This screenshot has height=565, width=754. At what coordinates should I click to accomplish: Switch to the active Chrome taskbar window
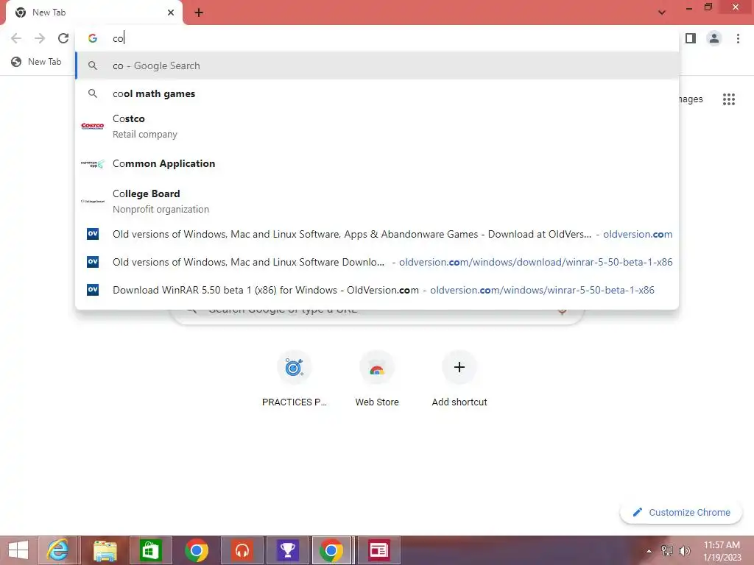(331, 550)
